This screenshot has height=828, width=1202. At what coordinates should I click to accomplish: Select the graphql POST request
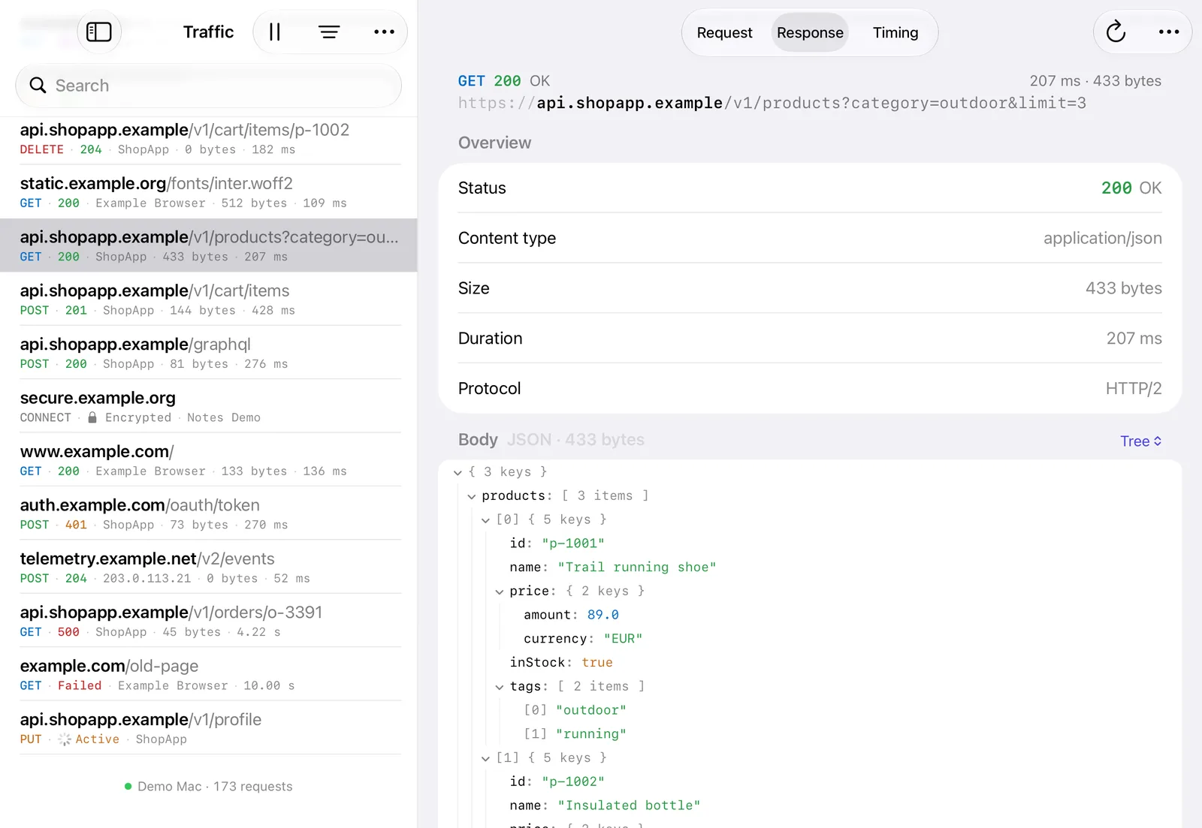[209, 353]
